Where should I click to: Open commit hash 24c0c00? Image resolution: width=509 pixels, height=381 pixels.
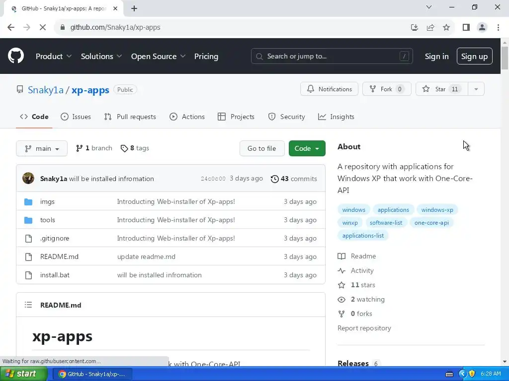tap(213, 179)
